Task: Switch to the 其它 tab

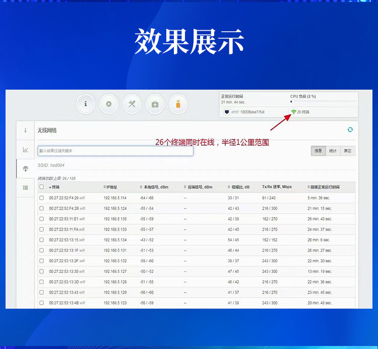Action: tap(348, 151)
